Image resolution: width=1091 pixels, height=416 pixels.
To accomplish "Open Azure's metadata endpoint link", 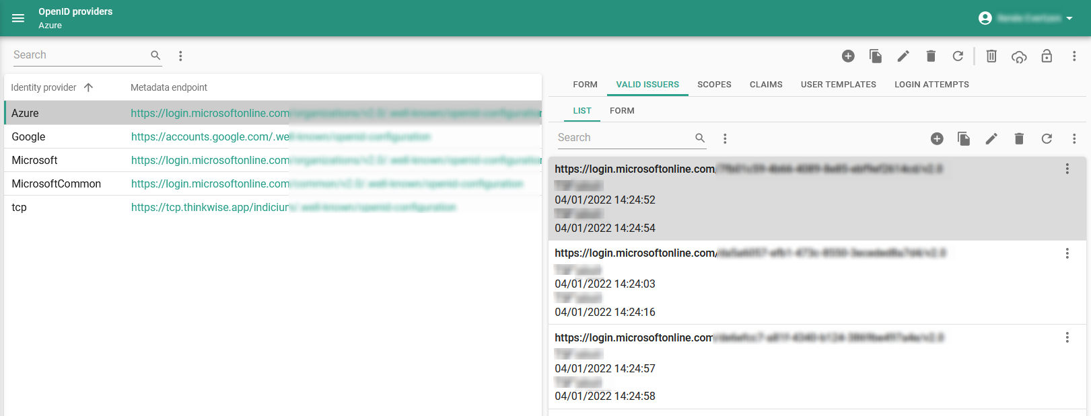I will point(336,113).
